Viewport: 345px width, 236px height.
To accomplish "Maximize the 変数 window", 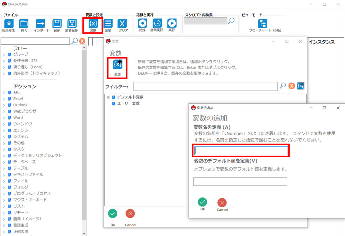I will coord(287,41).
